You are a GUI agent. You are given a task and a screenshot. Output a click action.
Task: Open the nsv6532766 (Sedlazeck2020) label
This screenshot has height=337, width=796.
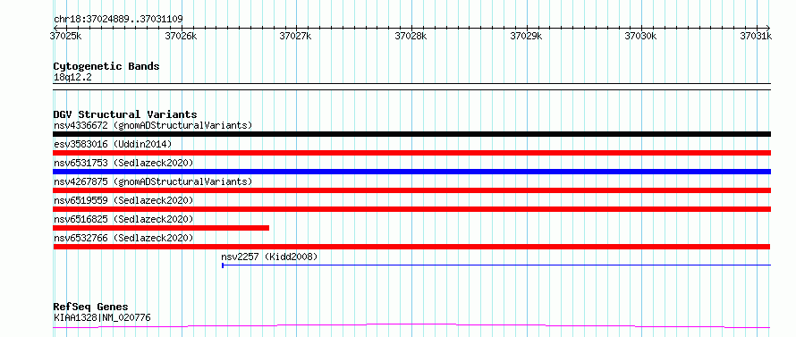pos(123,238)
